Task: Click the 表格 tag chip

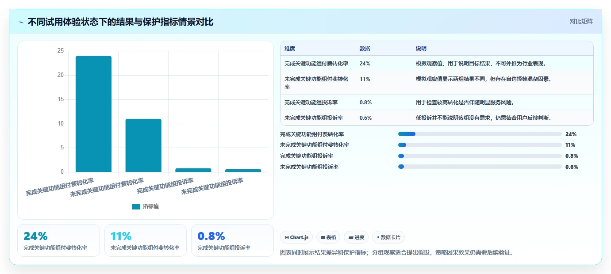Action: tap(328, 237)
